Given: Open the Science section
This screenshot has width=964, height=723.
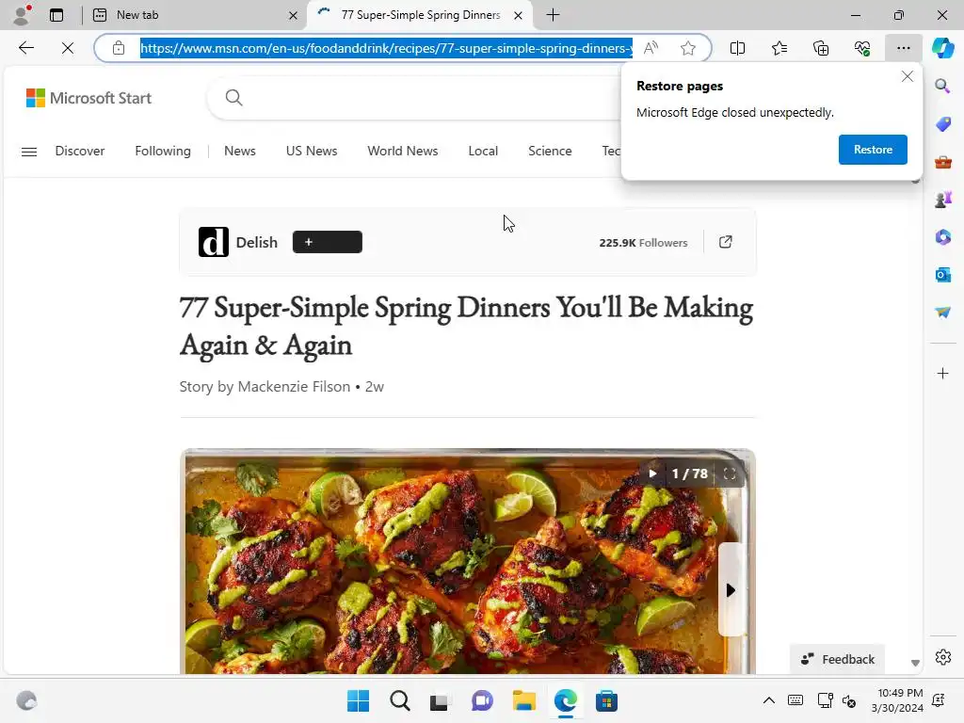Looking at the screenshot, I should [x=550, y=151].
